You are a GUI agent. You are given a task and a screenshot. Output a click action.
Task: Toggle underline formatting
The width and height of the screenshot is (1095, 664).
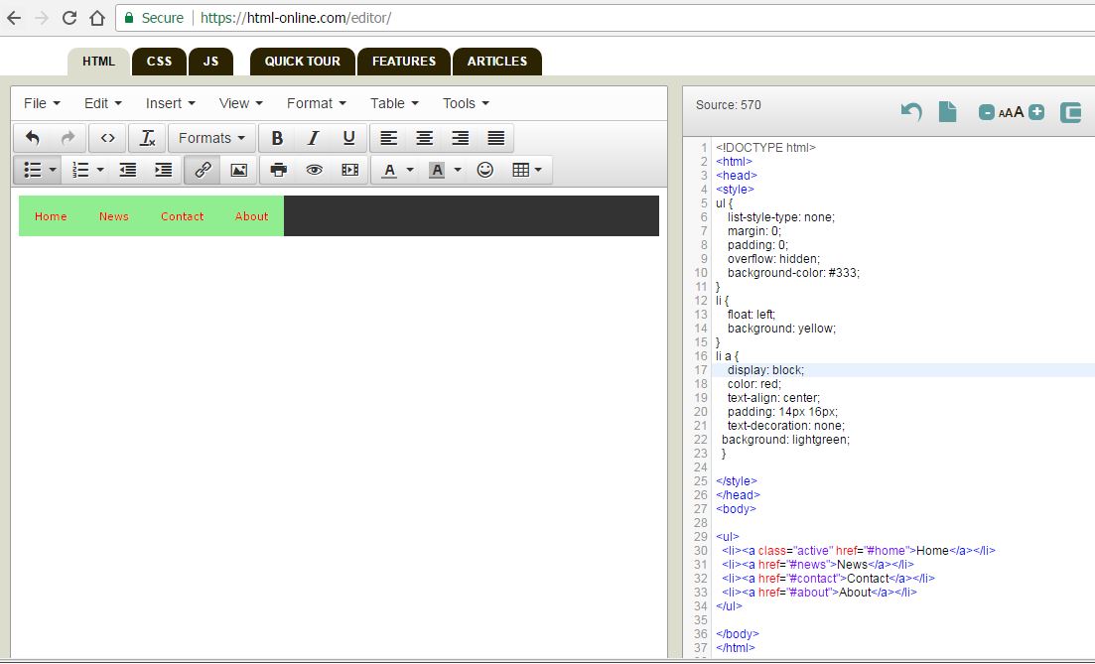tap(348, 138)
